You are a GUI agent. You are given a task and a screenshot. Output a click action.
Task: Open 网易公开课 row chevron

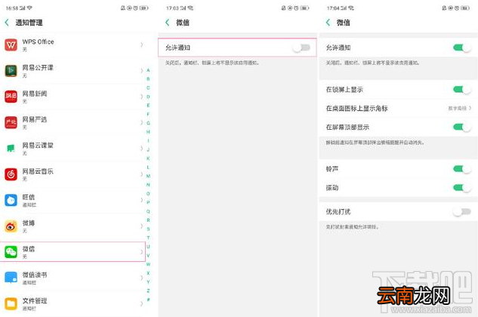click(142, 71)
